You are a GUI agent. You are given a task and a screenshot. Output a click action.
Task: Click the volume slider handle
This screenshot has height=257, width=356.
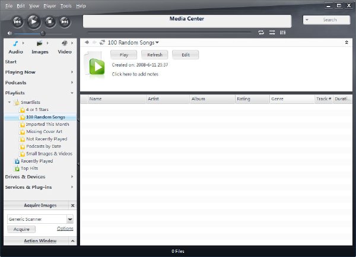(43, 34)
